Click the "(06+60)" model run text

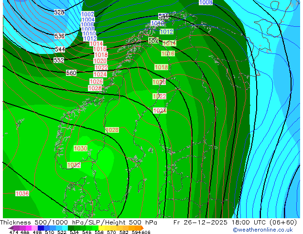[283, 223]
